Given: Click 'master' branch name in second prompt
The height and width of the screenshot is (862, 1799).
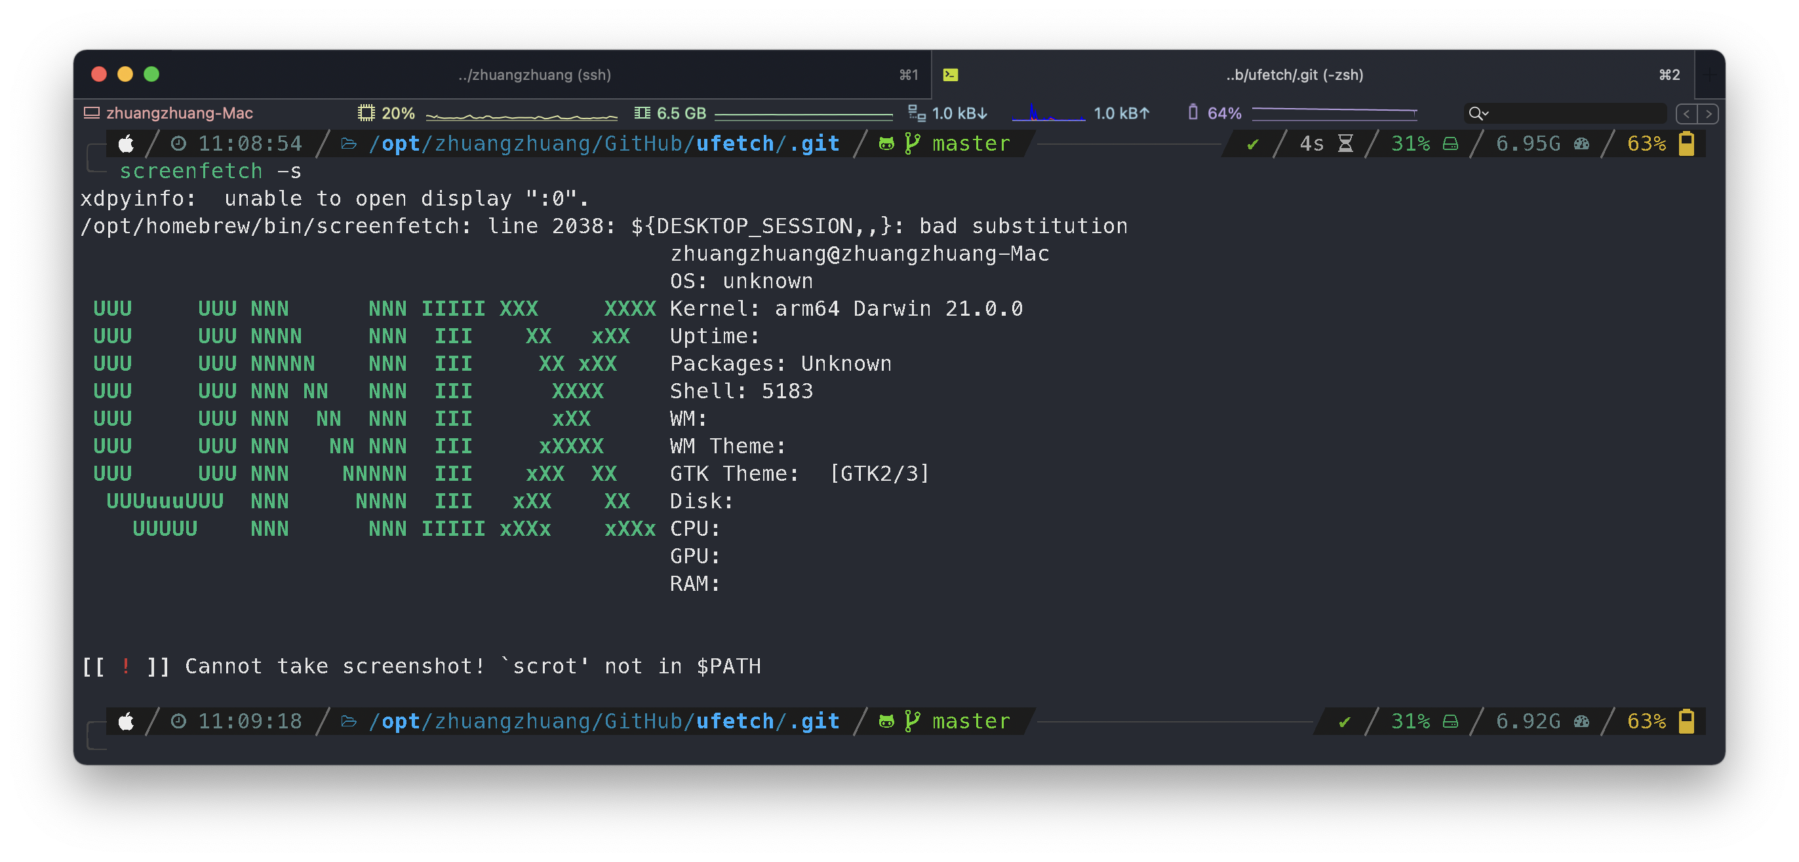Looking at the screenshot, I should (x=972, y=722).
